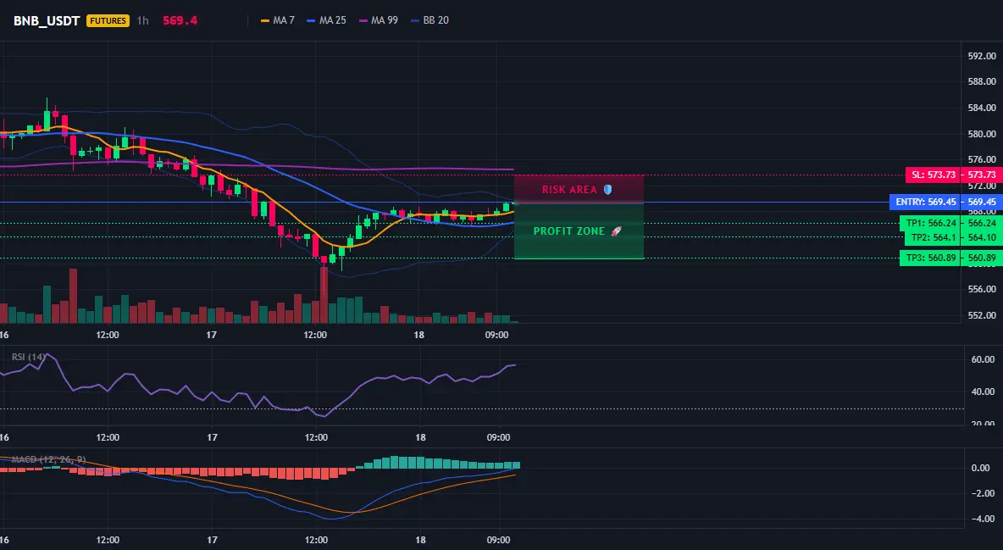The height and width of the screenshot is (550, 1003).
Task: Click the 40.00 RSI axis label
Action: (x=983, y=392)
